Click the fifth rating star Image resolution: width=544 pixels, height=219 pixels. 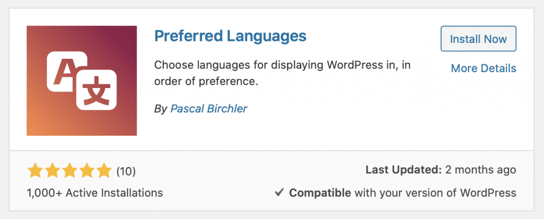pos(103,171)
